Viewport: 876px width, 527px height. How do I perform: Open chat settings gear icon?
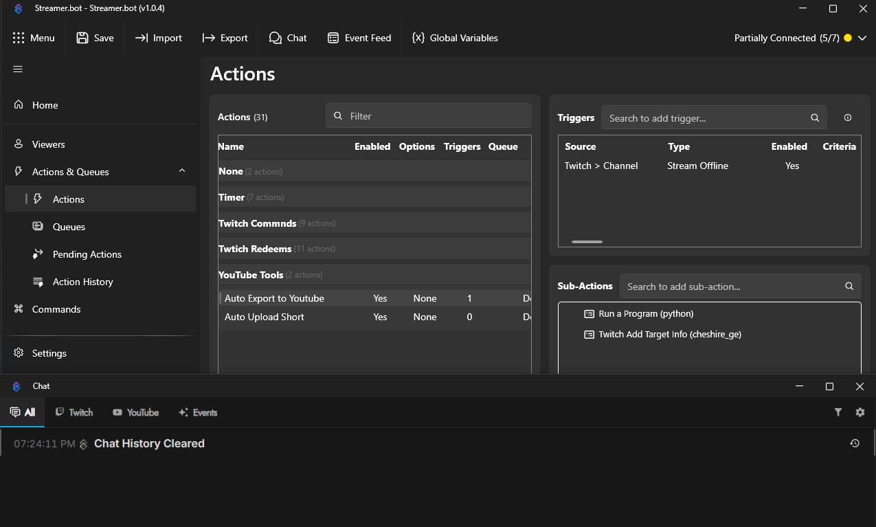click(860, 412)
